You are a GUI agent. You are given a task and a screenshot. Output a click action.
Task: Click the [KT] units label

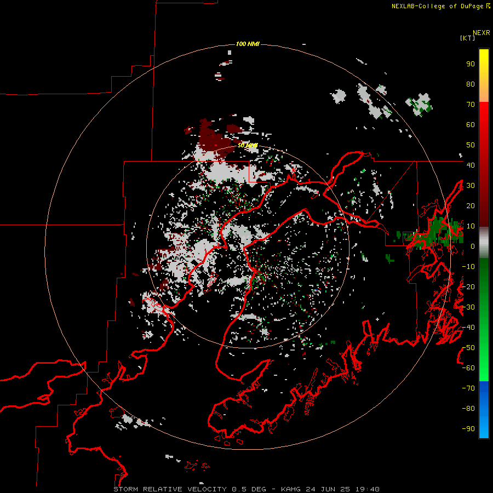tap(467, 38)
